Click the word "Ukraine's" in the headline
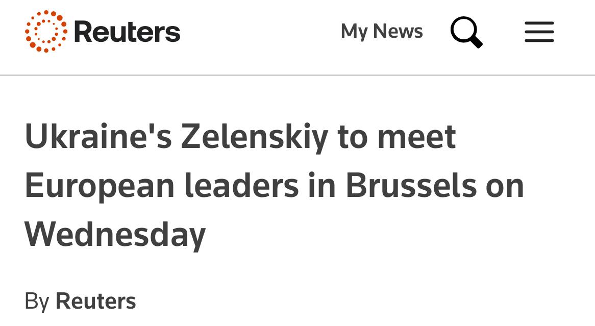 pos(97,137)
